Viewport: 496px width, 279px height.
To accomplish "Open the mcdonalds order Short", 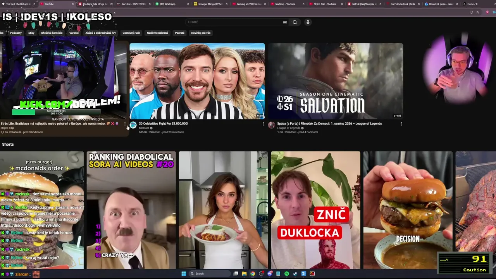I will (42, 210).
